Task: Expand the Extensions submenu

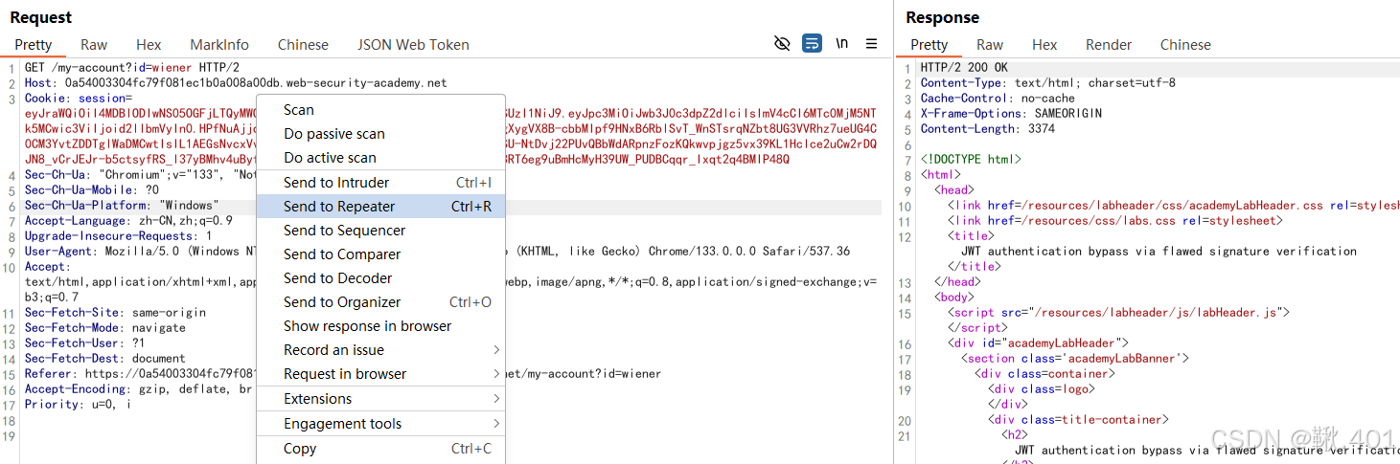Action: [380, 399]
